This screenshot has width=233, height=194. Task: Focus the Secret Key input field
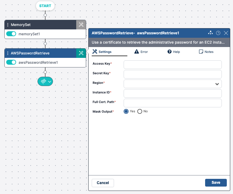173,74
